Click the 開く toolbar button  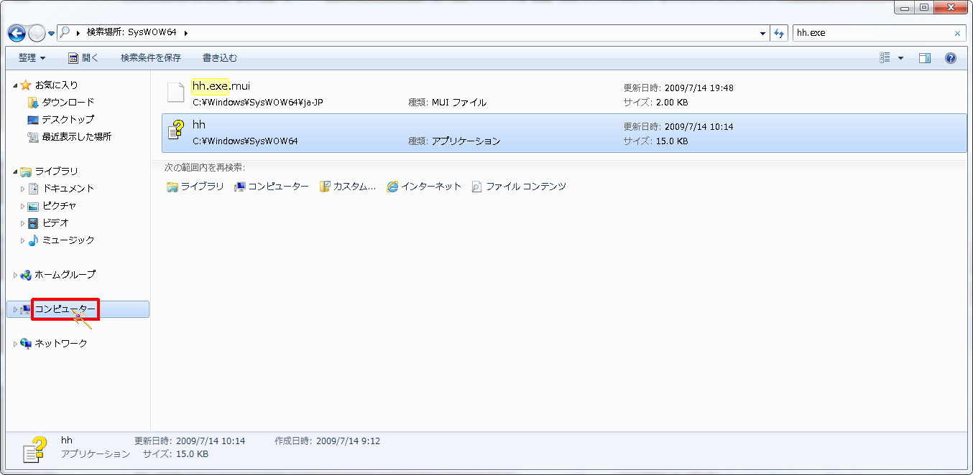click(x=83, y=58)
